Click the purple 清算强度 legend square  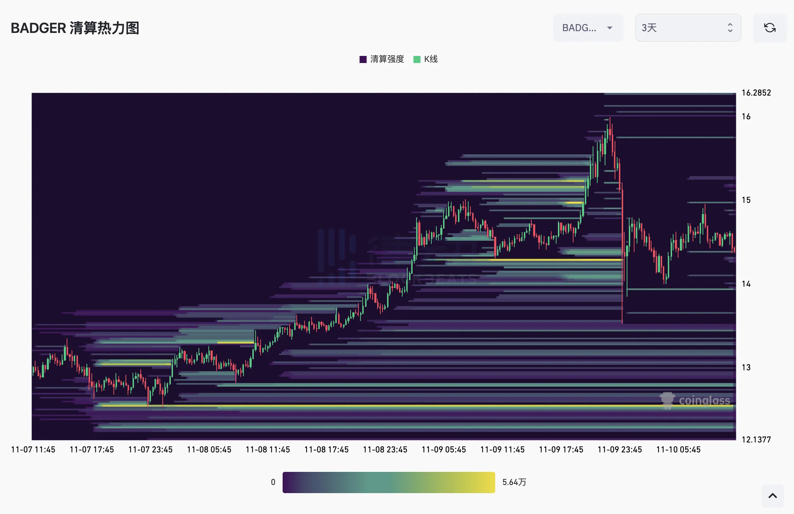click(363, 59)
